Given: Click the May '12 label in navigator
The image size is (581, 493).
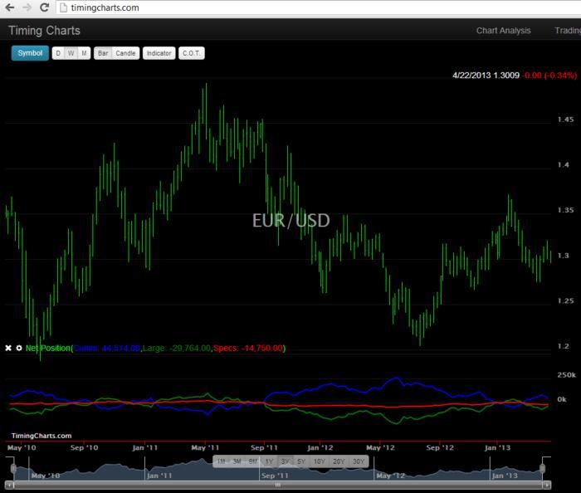Looking at the screenshot, I should pos(391,476).
